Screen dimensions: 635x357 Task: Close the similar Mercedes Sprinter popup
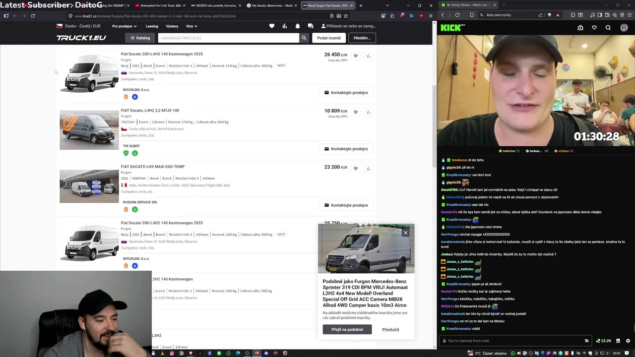405,233
